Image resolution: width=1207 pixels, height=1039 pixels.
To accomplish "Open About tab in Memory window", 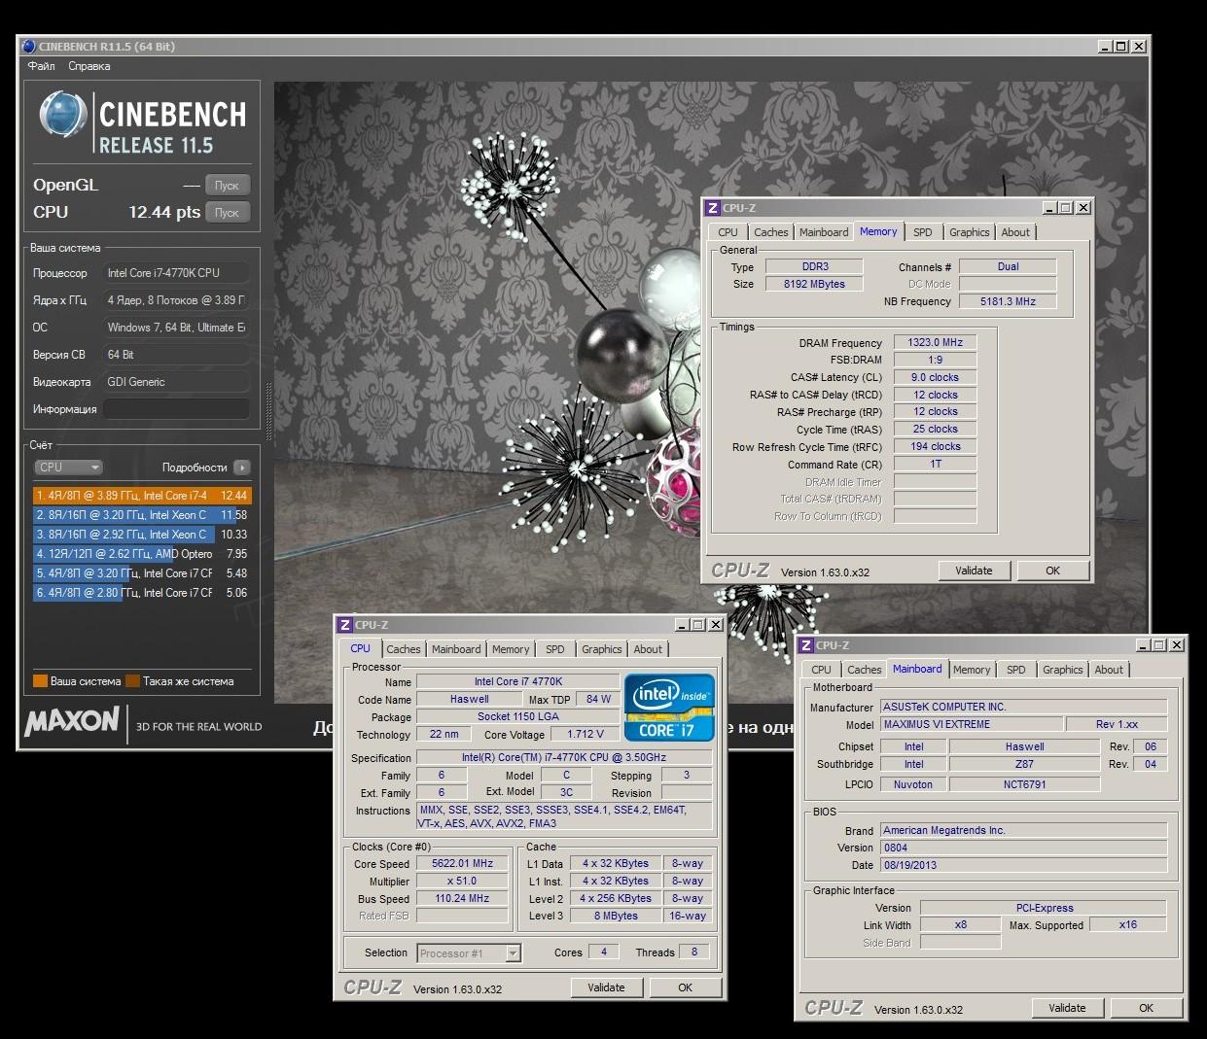I will tap(1015, 232).
